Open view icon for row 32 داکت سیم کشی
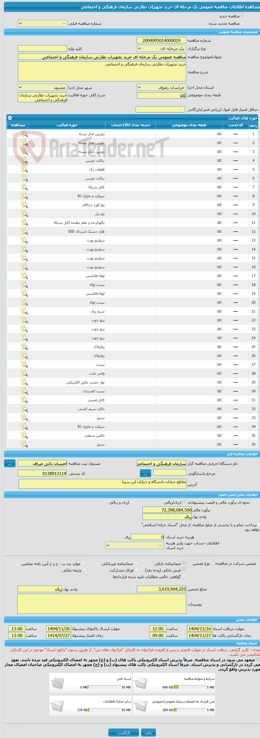 [24, 409]
